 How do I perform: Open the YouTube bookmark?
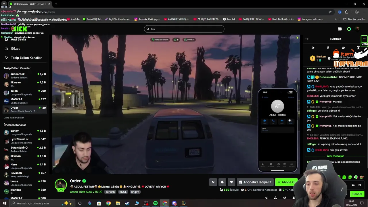(73, 19)
